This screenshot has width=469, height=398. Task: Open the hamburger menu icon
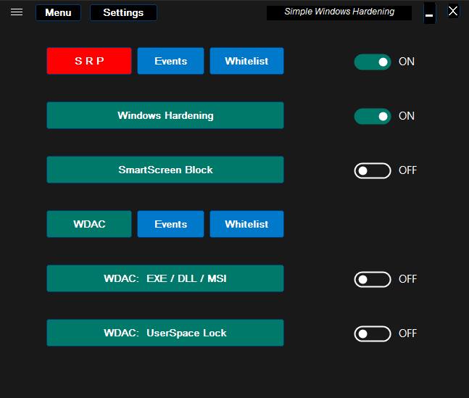tap(17, 12)
